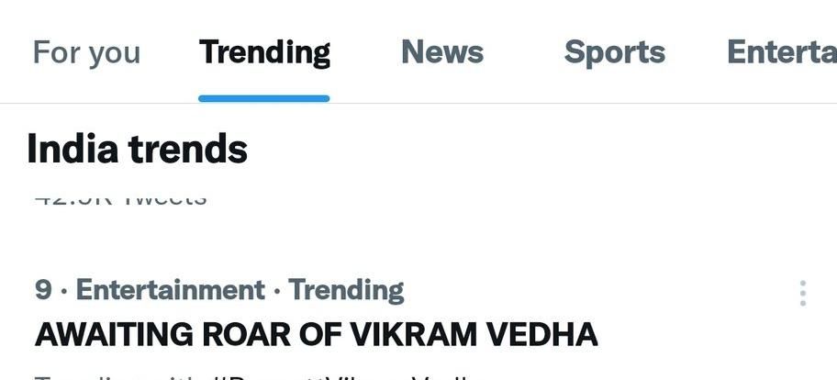The image size is (837, 380).
Task: Open the AWAITING ROAR OF VIKRAM VEDHA trend
Action: pos(316,334)
